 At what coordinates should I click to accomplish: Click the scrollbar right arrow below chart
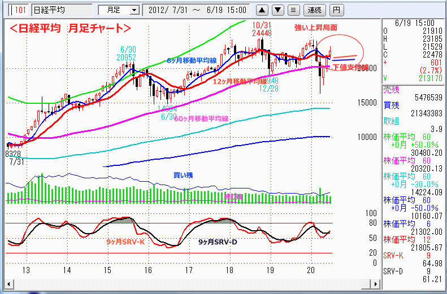tap(376, 283)
